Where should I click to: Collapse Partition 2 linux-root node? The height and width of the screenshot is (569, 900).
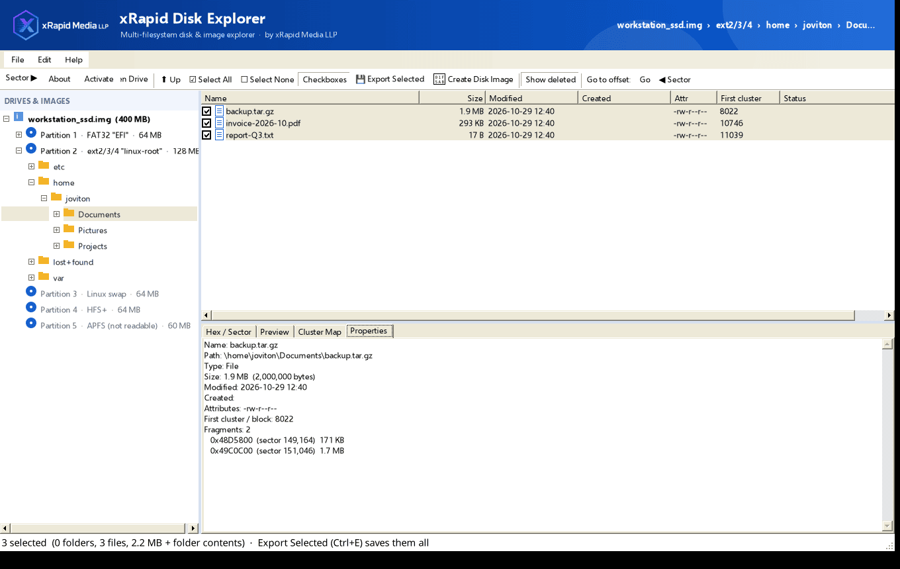coord(19,151)
